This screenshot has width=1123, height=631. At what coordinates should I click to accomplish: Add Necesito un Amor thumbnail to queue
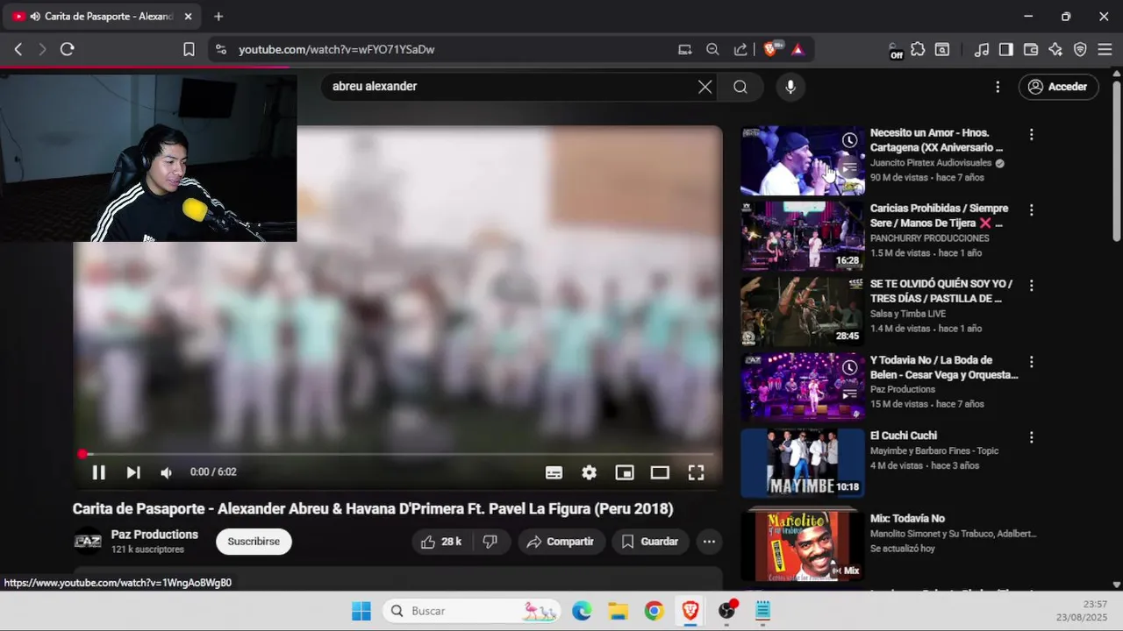tap(849, 168)
